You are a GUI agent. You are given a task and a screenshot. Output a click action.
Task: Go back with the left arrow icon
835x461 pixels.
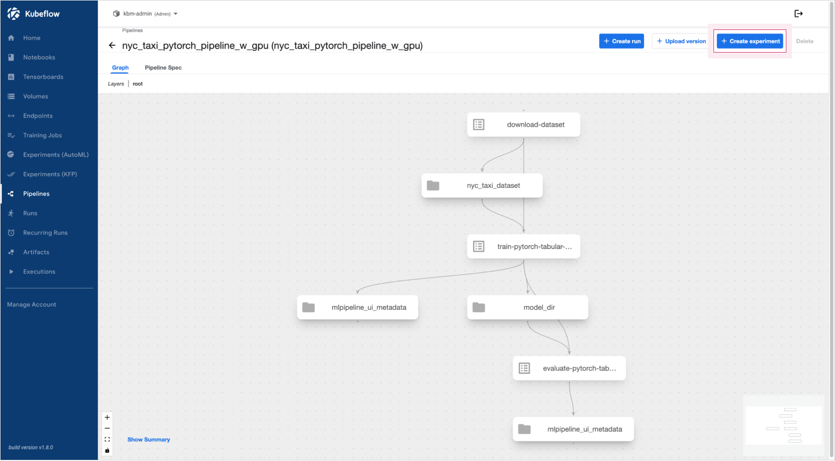point(112,45)
